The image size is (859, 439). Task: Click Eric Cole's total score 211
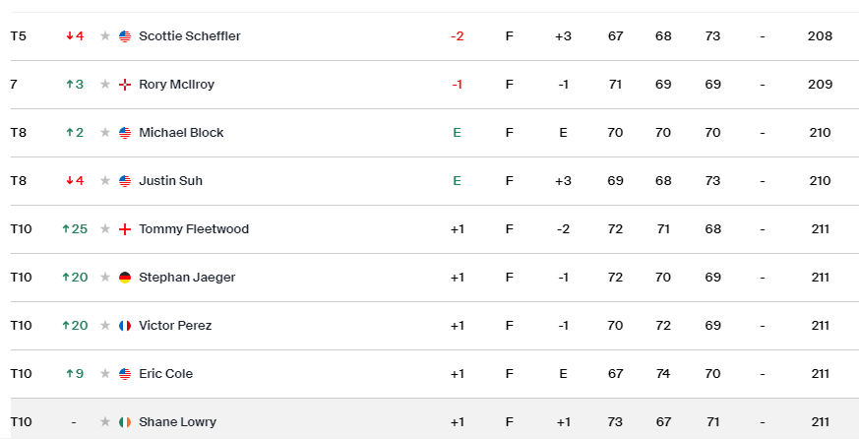coord(820,374)
